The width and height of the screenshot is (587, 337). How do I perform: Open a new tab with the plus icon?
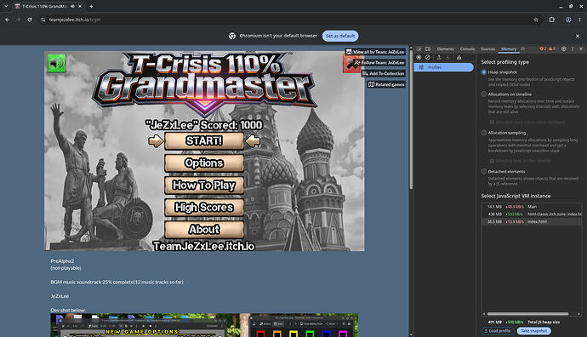tap(91, 6)
